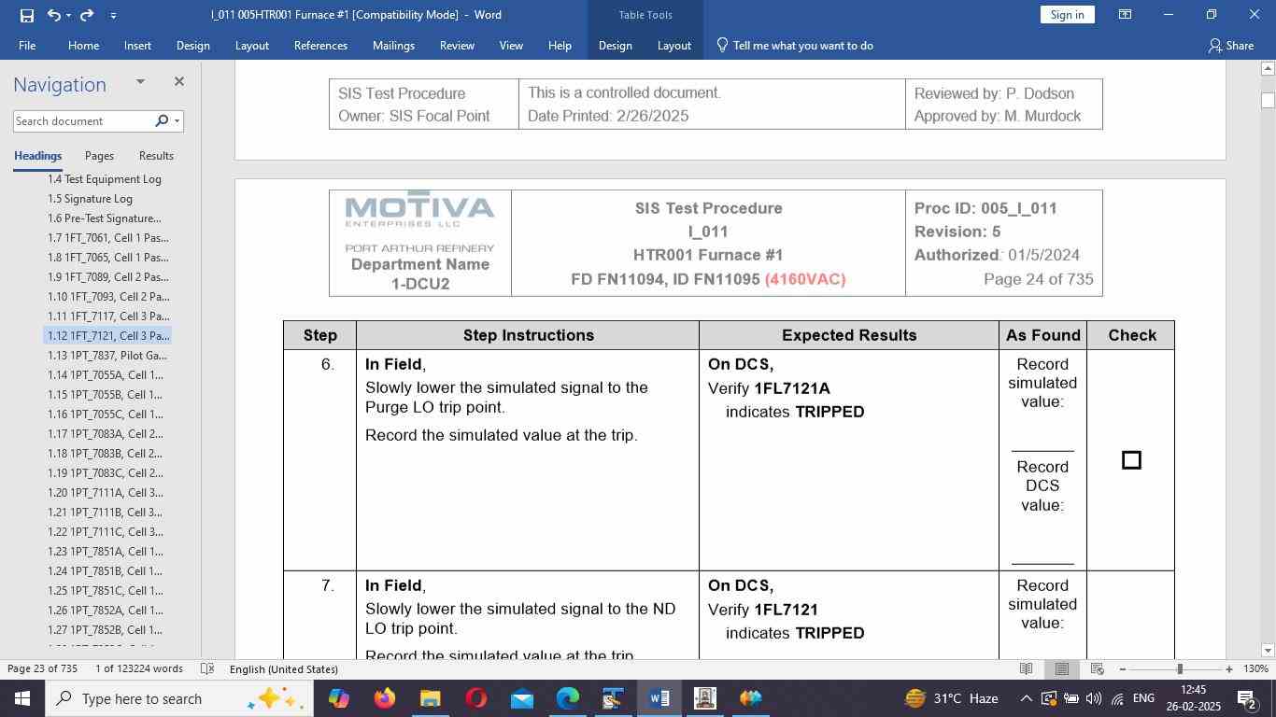Select the Results tab in Navigation

(156, 156)
